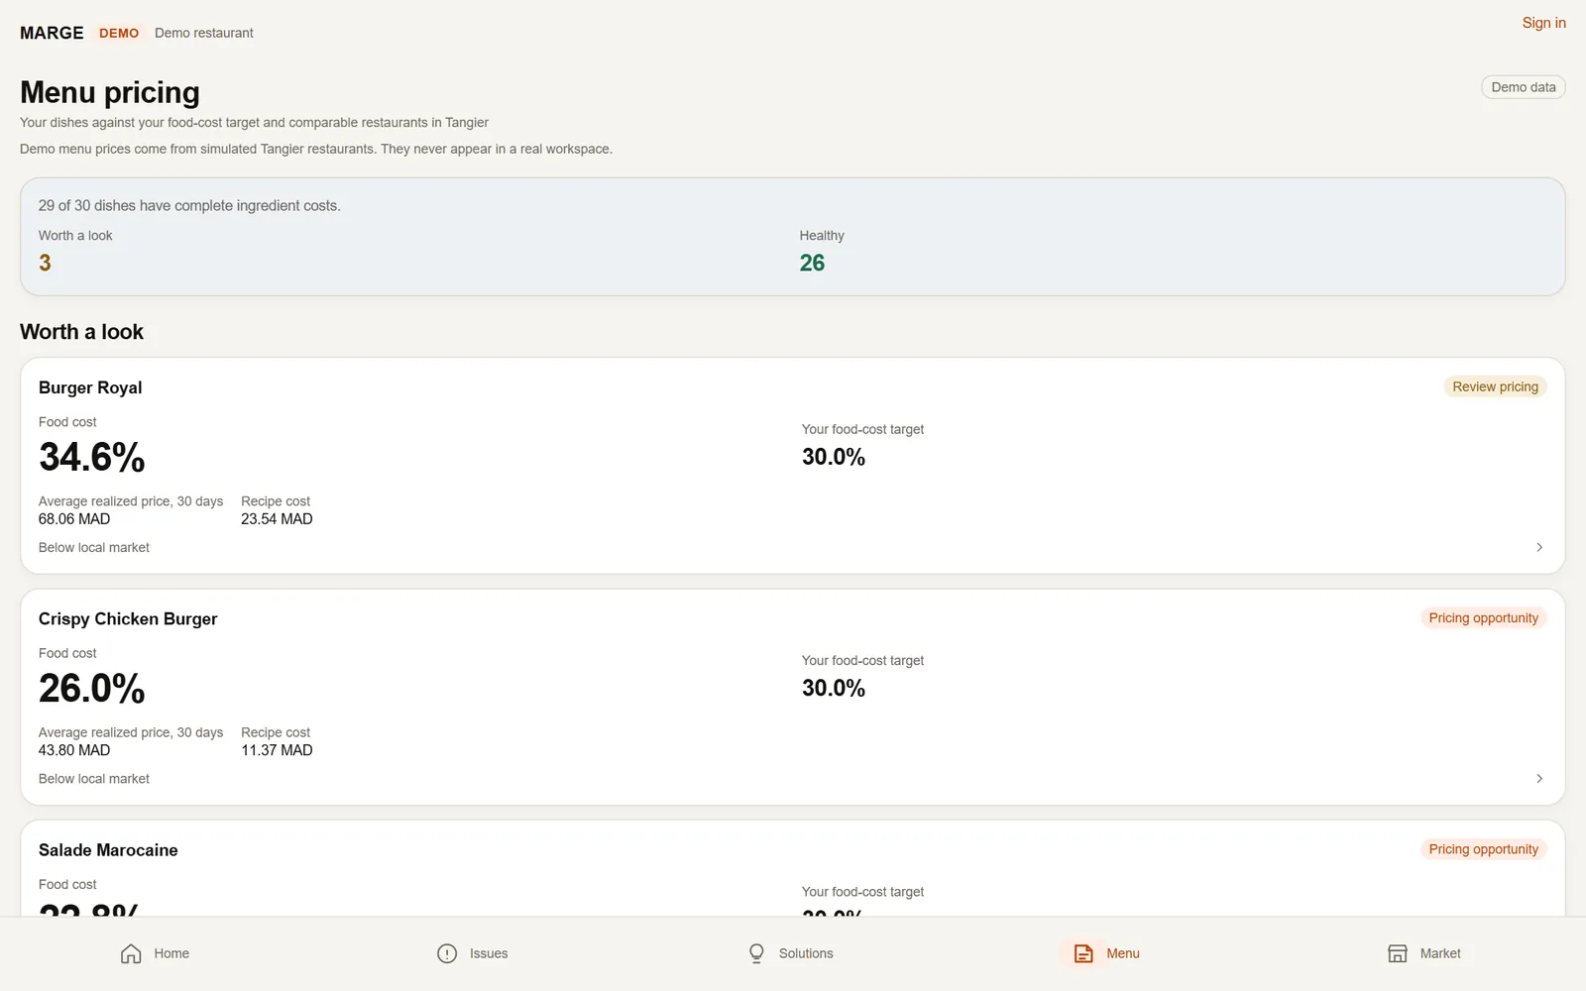Click the 34.6% food cost value
This screenshot has height=991, width=1586.
coord(92,457)
